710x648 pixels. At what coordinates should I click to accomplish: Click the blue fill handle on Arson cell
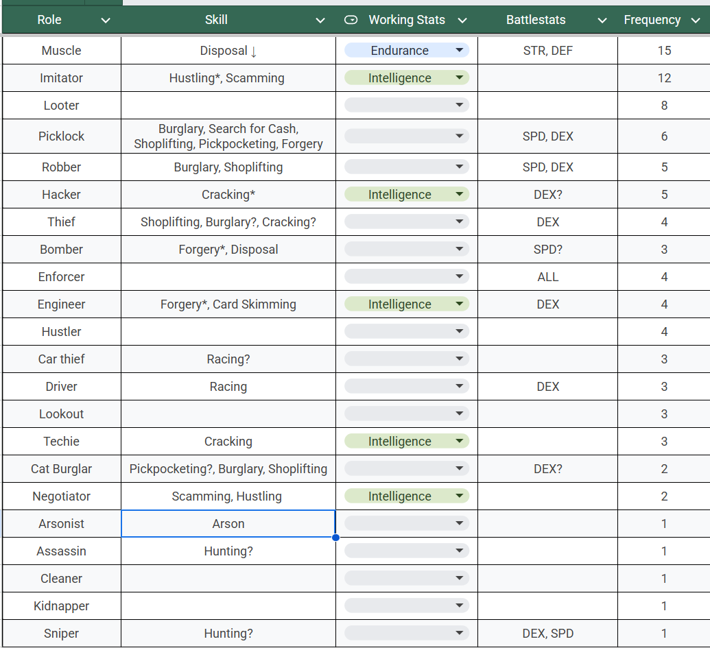click(335, 538)
